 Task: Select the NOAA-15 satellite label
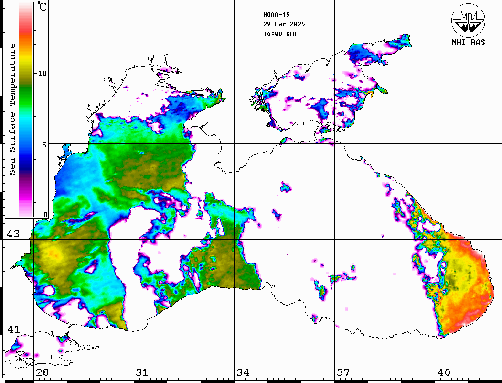click(276, 15)
